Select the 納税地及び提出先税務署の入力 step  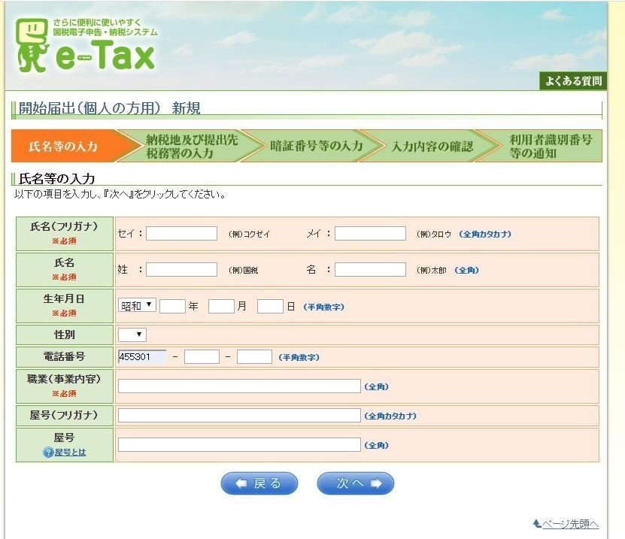[188, 147]
